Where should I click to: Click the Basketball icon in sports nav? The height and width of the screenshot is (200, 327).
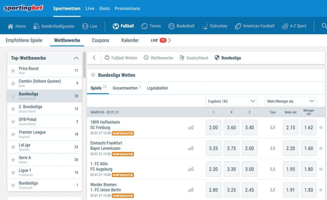(x=171, y=26)
